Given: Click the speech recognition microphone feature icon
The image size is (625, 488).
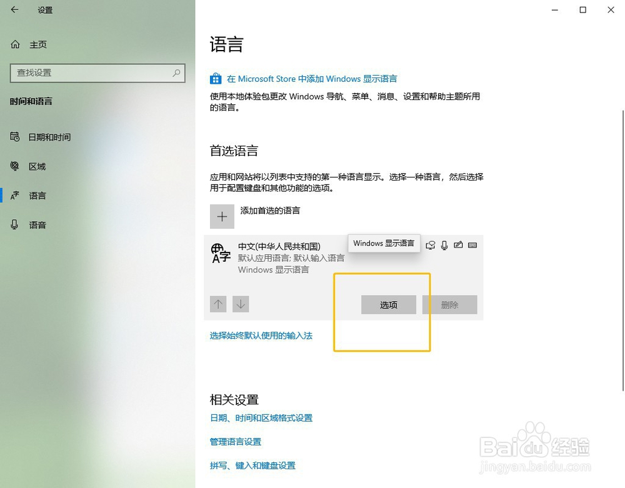Looking at the screenshot, I should point(444,246).
